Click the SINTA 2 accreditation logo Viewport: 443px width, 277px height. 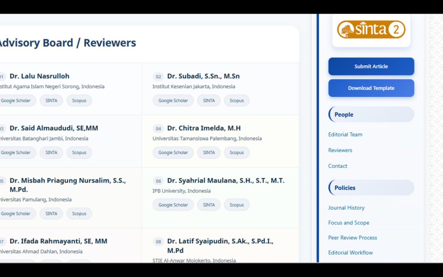pos(371,30)
